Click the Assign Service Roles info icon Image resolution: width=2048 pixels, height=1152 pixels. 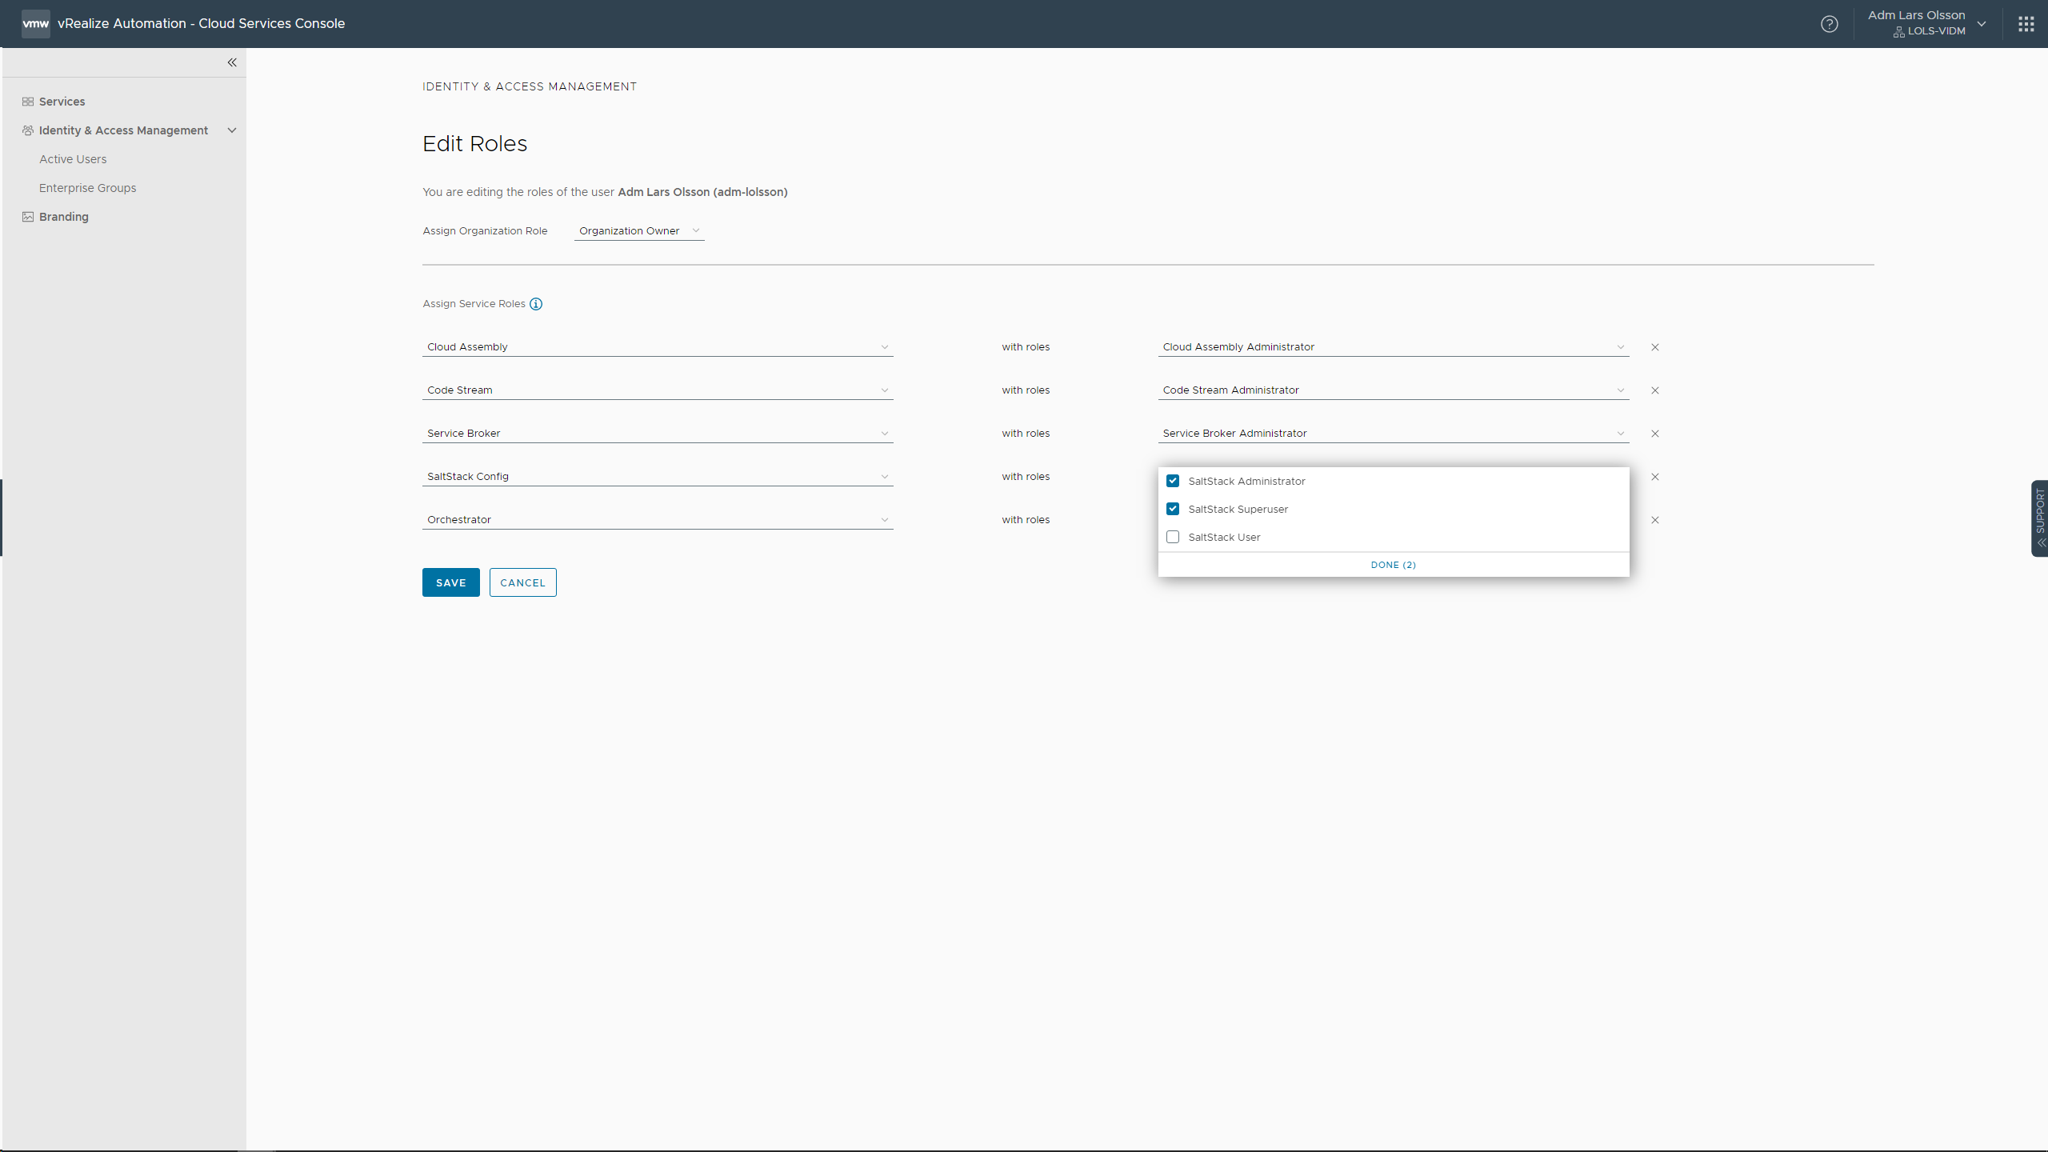[x=536, y=304]
